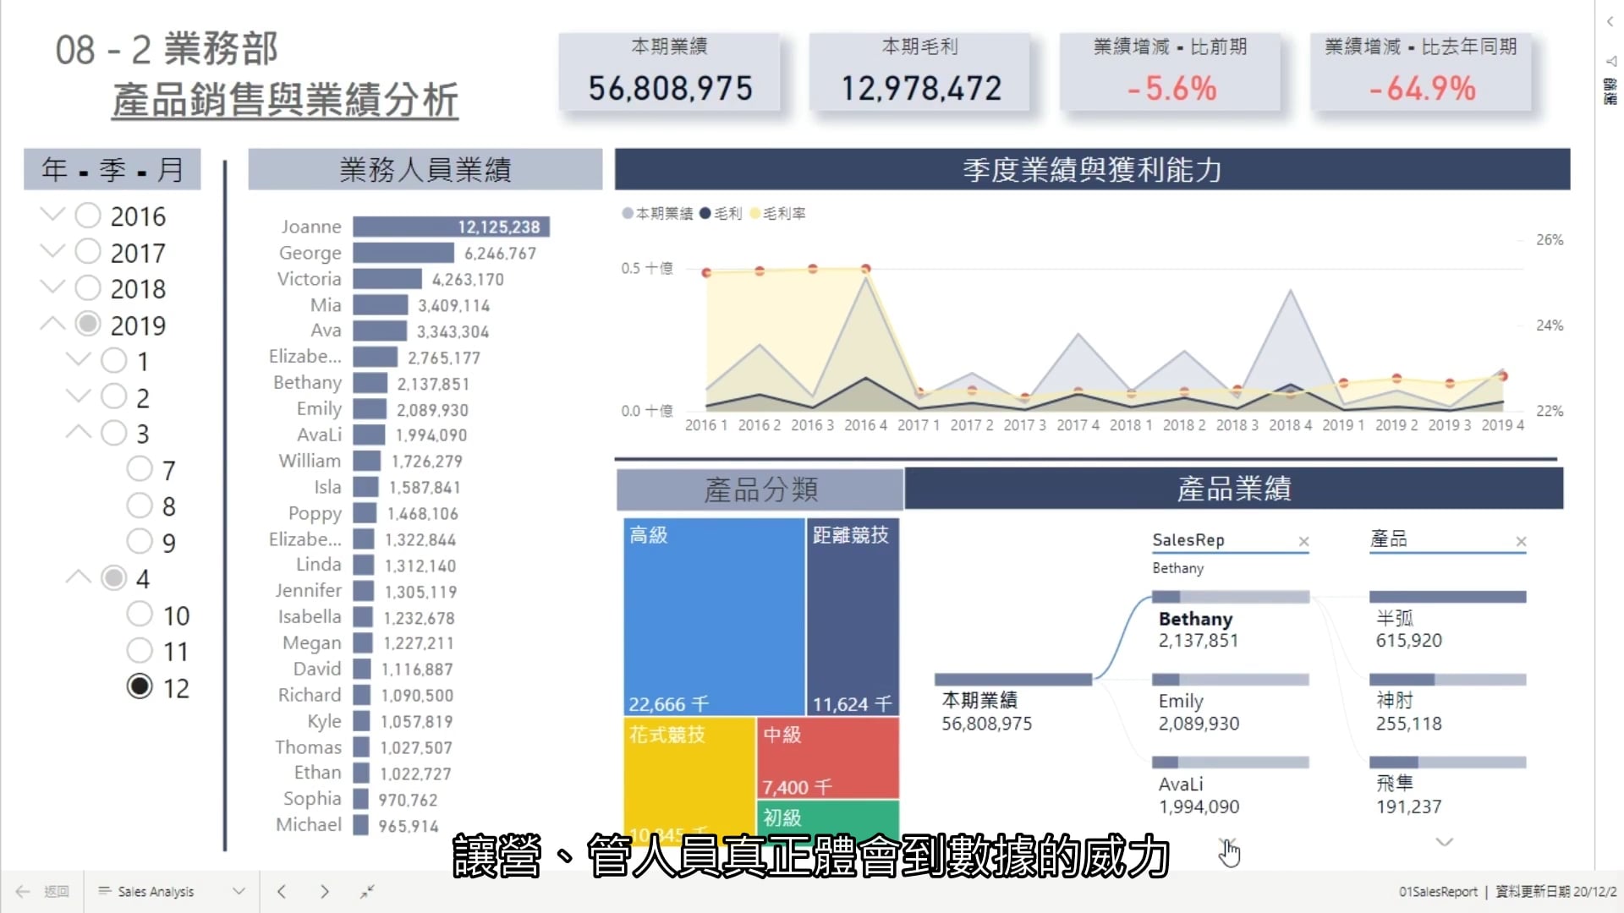Select month 10 radio button
This screenshot has height=913, width=1624.
coord(140,615)
